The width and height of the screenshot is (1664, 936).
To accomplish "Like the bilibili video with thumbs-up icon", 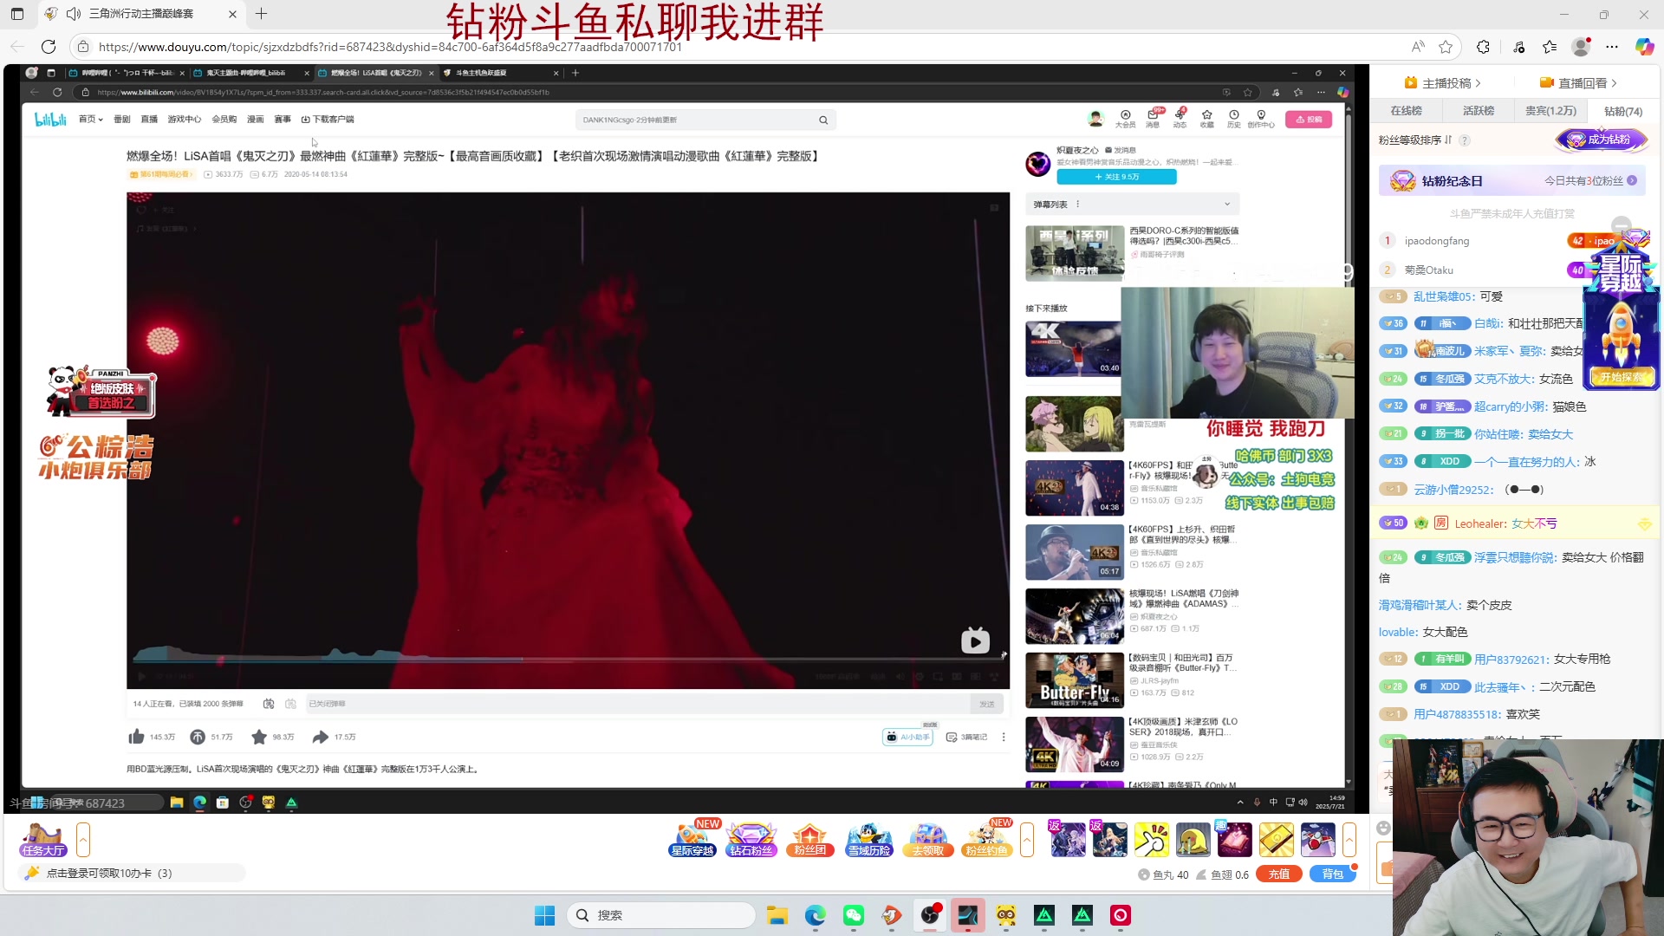I will tap(137, 737).
